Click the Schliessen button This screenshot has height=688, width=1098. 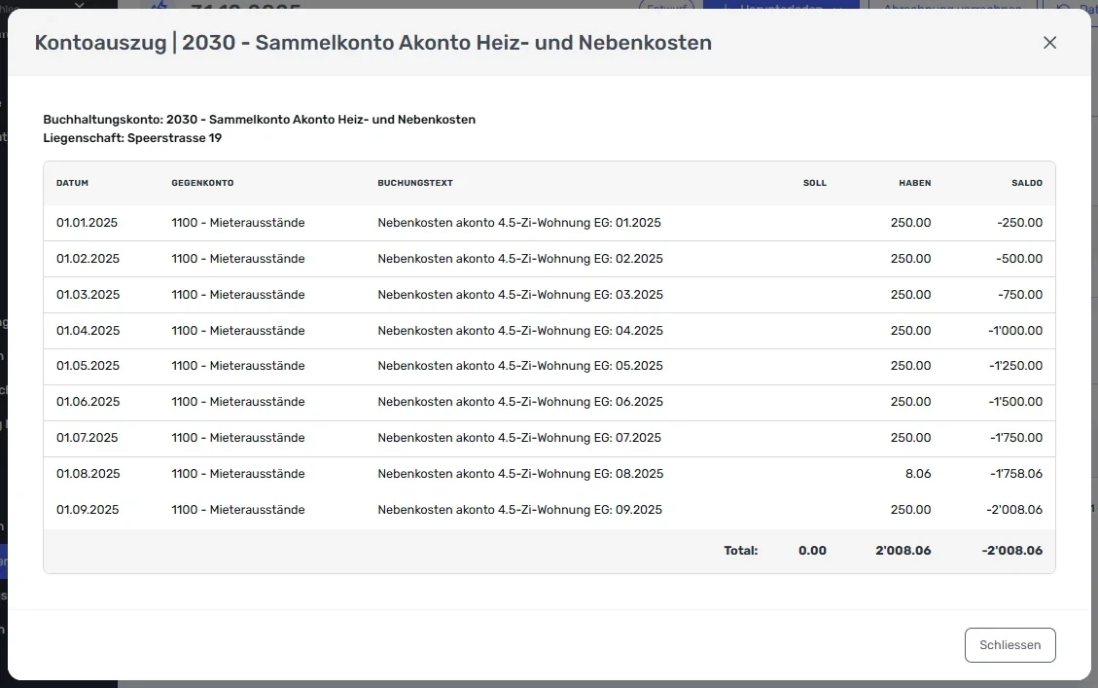point(1009,644)
